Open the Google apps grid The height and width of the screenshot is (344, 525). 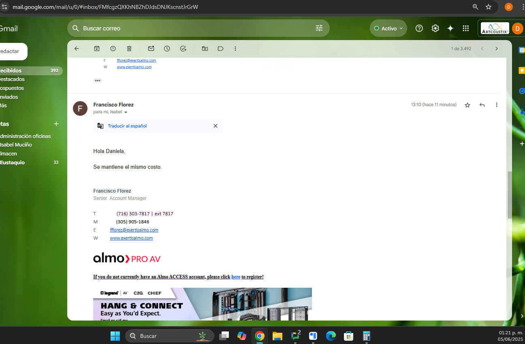click(x=466, y=28)
